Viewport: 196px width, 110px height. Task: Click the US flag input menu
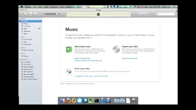[x=142, y=7]
